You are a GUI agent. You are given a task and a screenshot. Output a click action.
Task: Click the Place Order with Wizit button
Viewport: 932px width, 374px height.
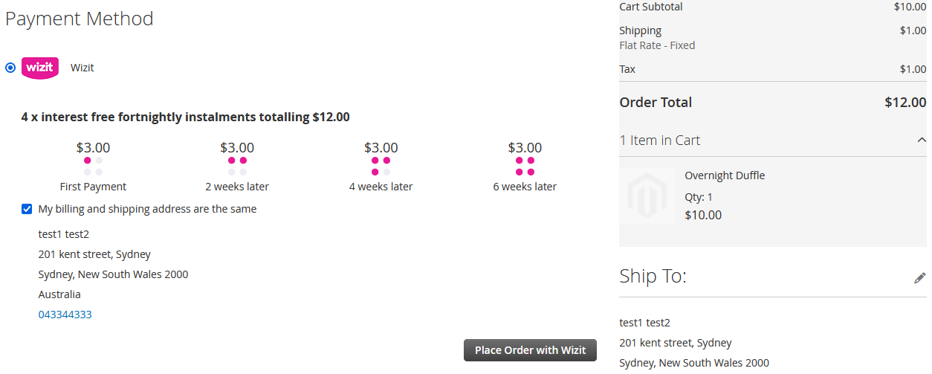530,350
